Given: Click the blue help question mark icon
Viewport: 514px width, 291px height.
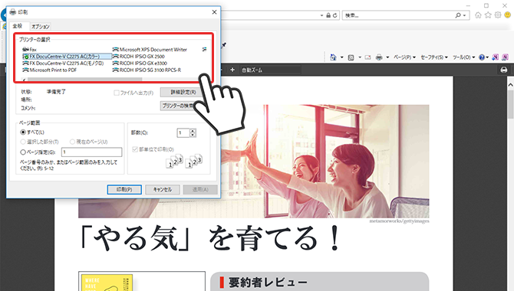Looking at the screenshot, I should 482,57.
